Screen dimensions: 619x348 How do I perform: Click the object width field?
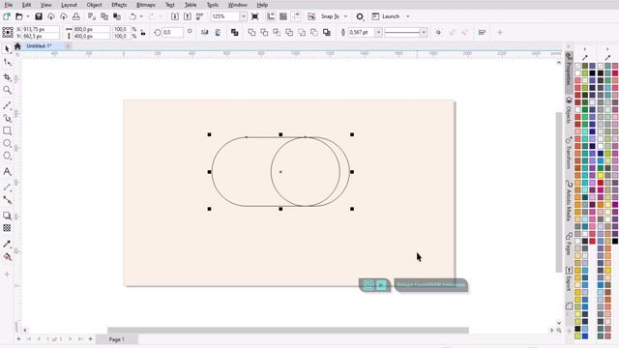tap(91, 29)
